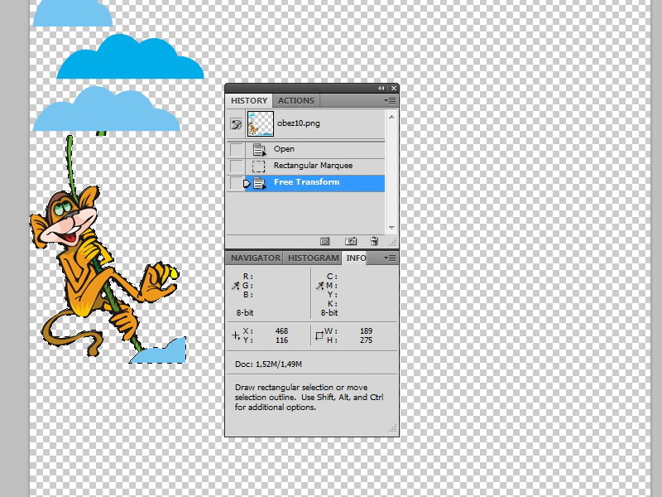Click the history state slider marker
This screenshot has height=497, width=662.
[247, 183]
